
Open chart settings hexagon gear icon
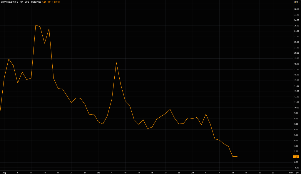[297, 173]
